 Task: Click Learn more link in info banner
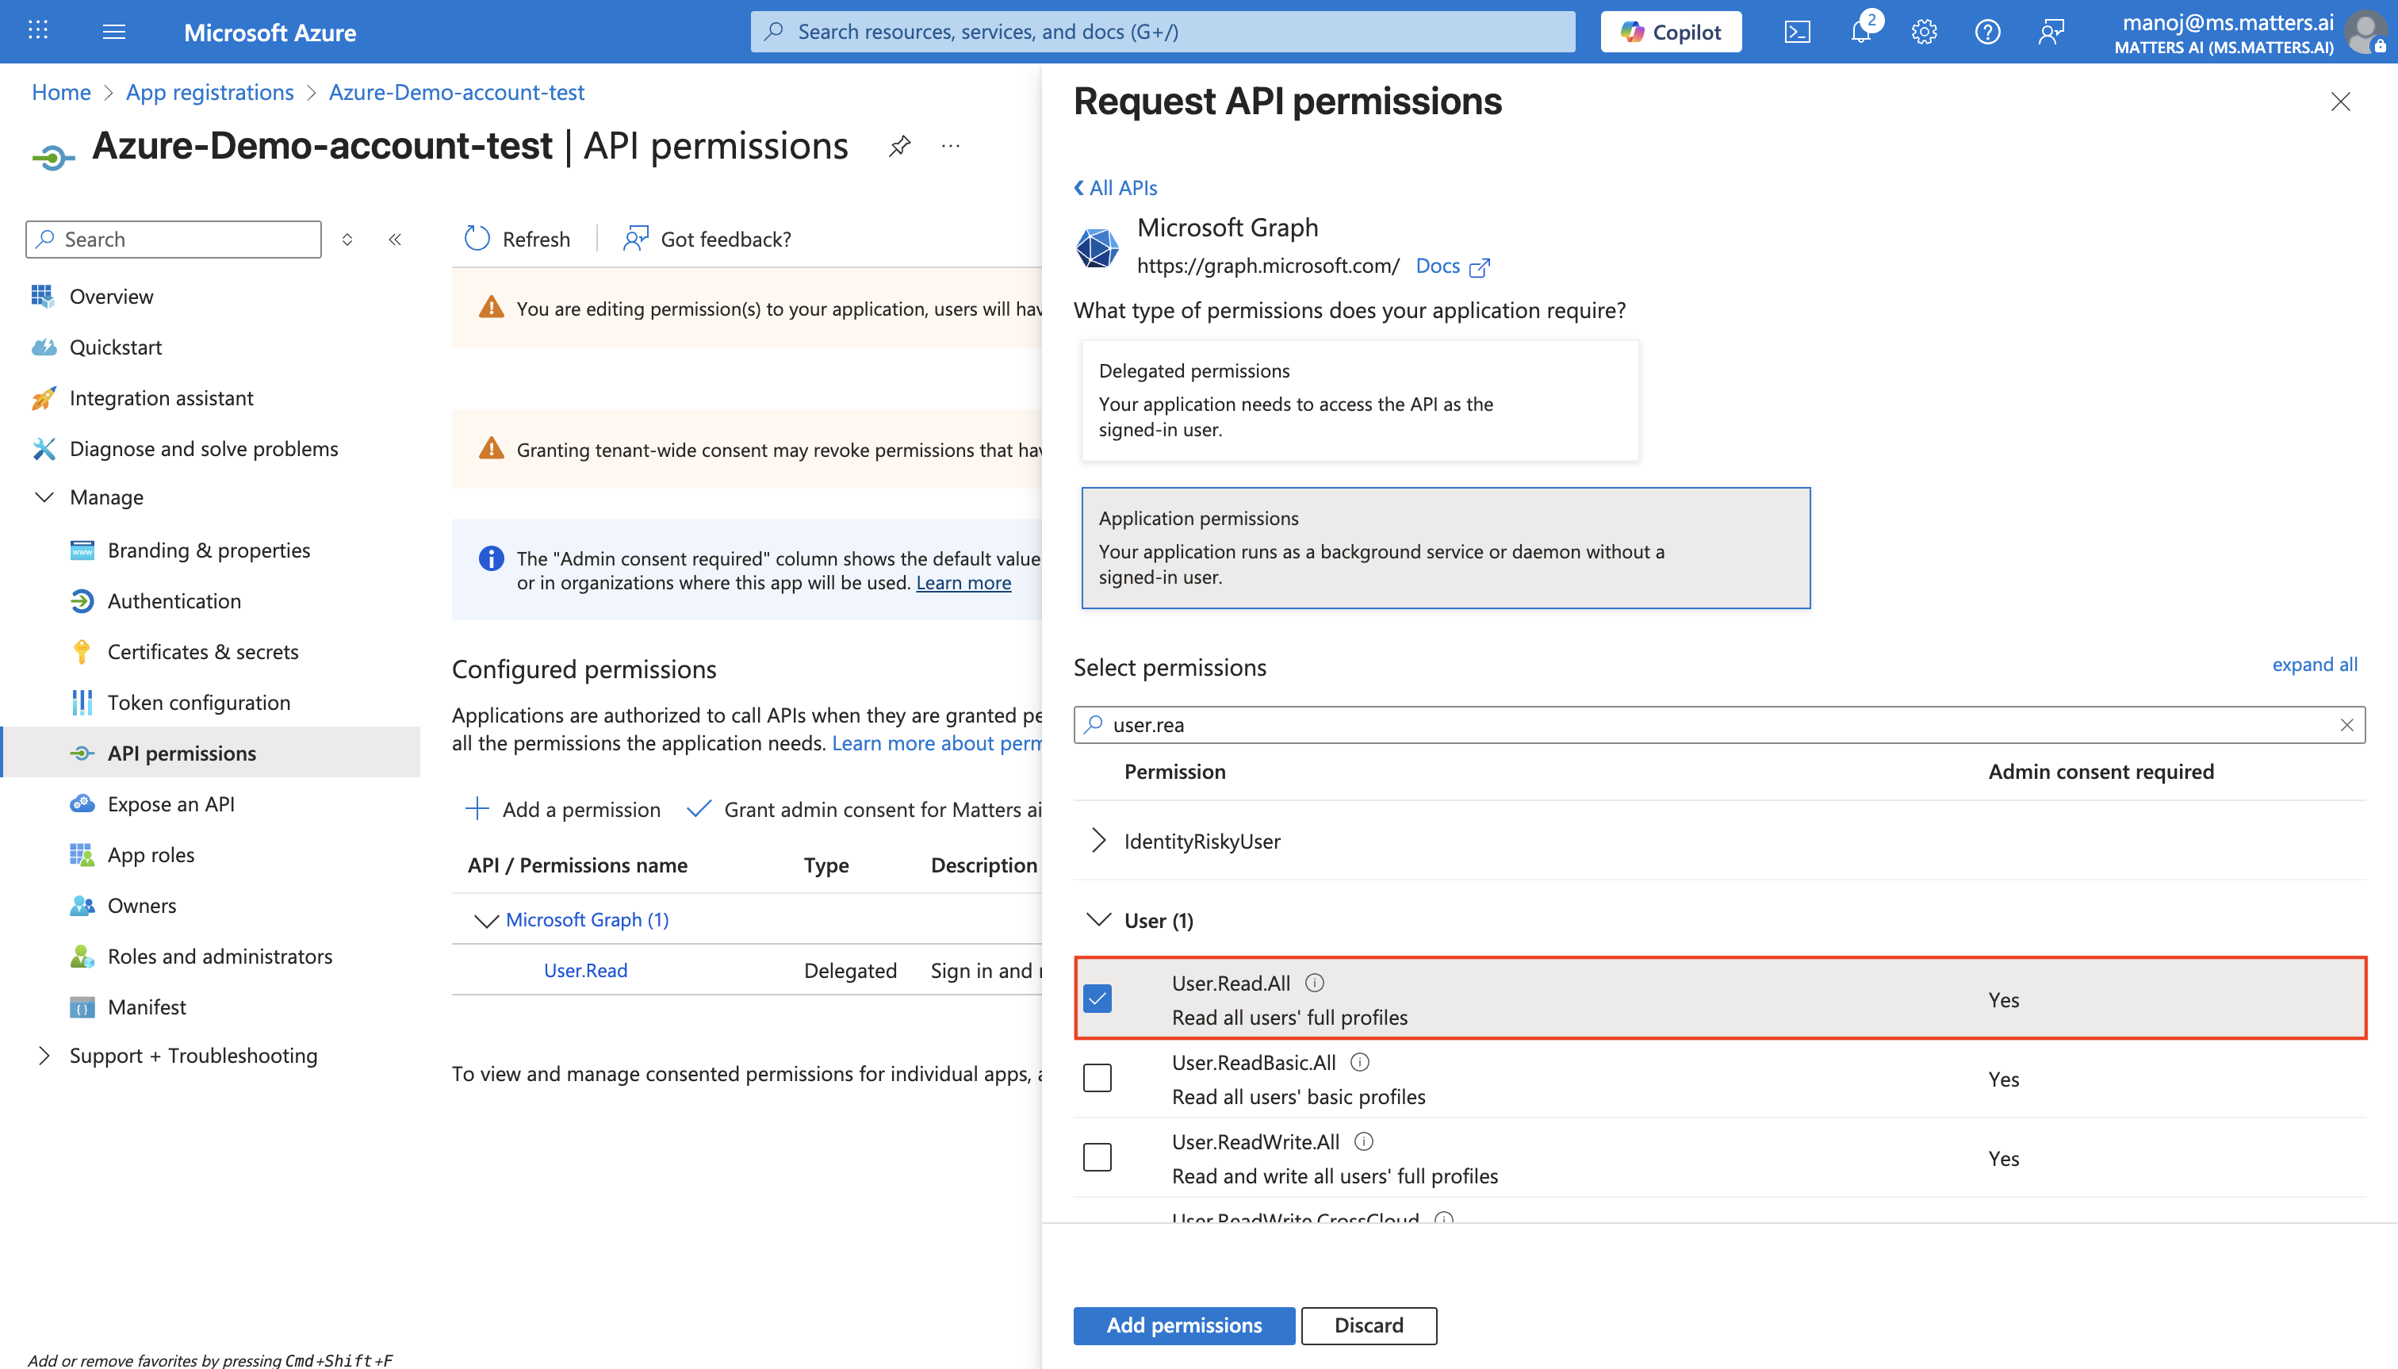963,583
